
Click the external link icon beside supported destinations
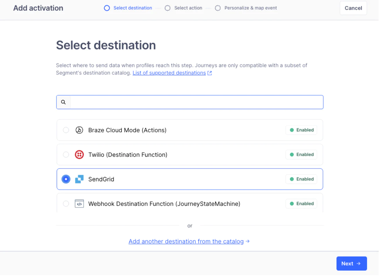[x=210, y=73]
